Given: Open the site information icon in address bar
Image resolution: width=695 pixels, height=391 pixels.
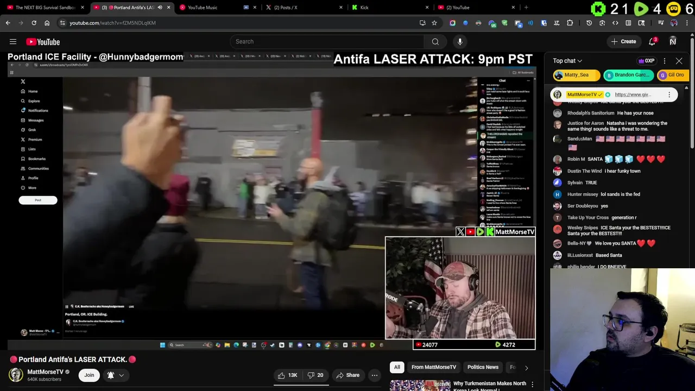Looking at the screenshot, I should click(62, 23).
